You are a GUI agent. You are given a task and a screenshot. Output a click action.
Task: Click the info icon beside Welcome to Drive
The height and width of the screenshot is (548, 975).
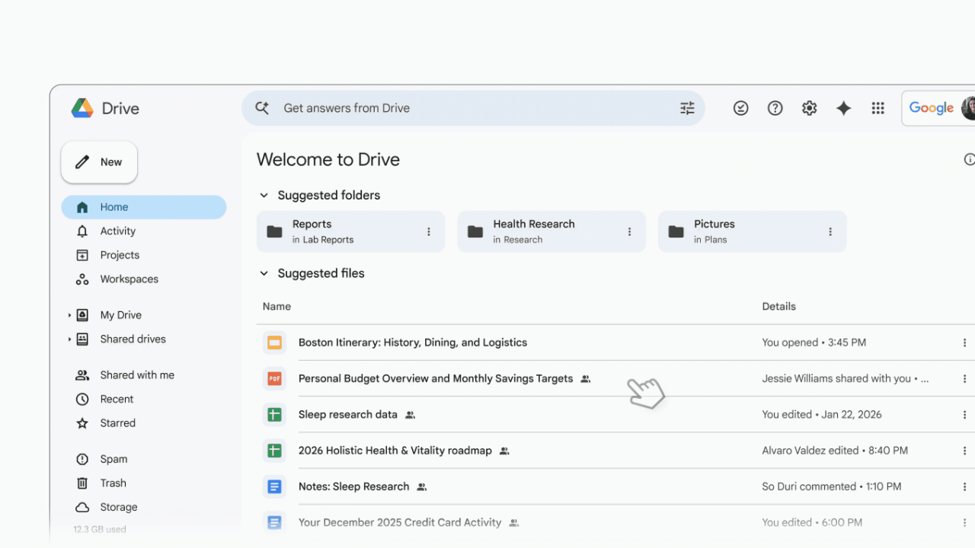pos(970,159)
